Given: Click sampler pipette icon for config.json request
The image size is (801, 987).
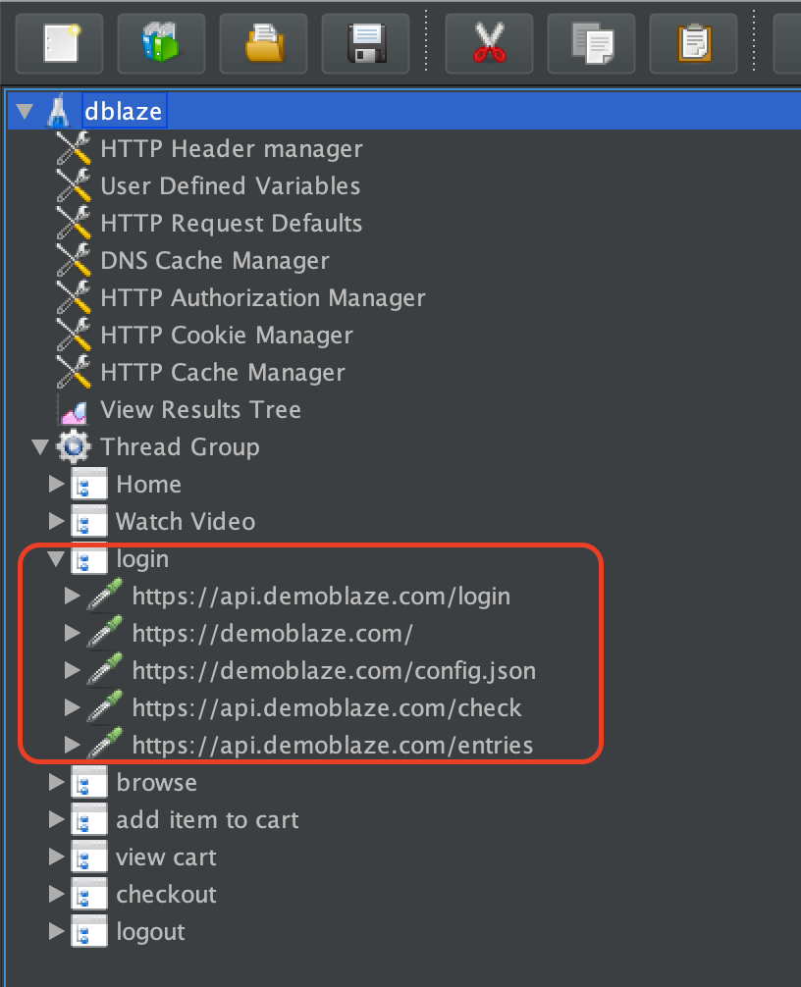Looking at the screenshot, I should tap(104, 670).
